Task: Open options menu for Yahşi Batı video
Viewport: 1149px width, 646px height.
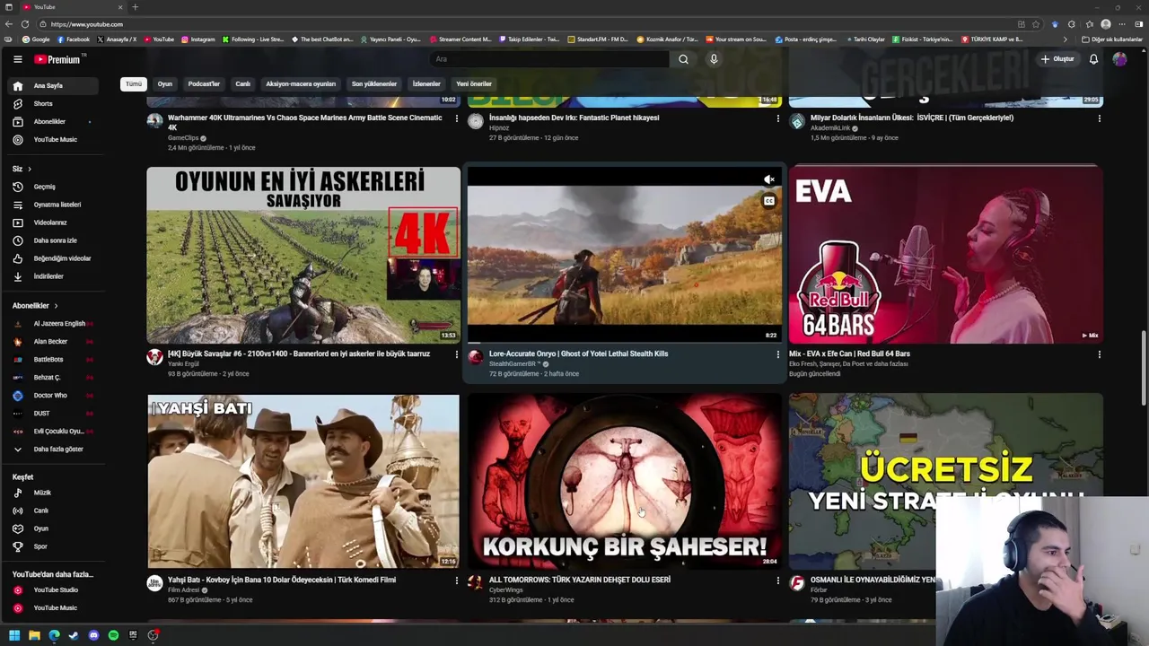Action: (456, 581)
